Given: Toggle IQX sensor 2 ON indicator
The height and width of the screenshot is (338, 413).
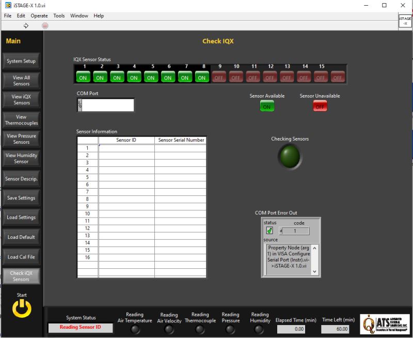Looking at the screenshot, I should coord(100,77).
